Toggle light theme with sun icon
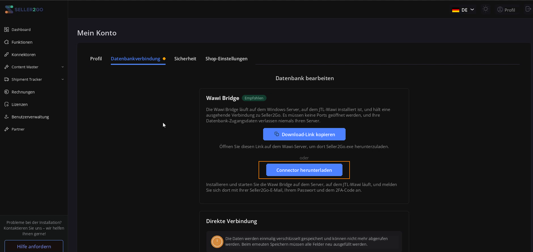This screenshot has width=533, height=252. click(x=486, y=9)
